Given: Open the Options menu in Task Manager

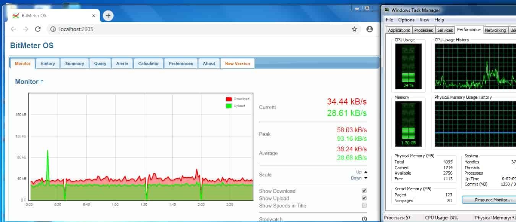Looking at the screenshot, I should [406, 20].
